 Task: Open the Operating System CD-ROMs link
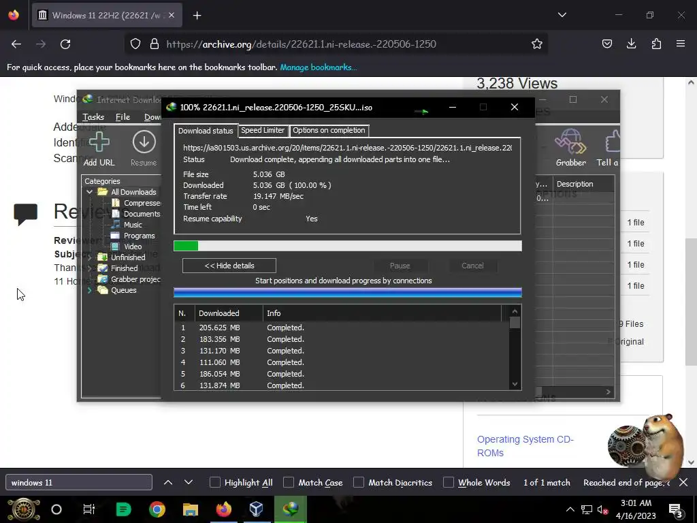pyautogui.click(x=525, y=446)
